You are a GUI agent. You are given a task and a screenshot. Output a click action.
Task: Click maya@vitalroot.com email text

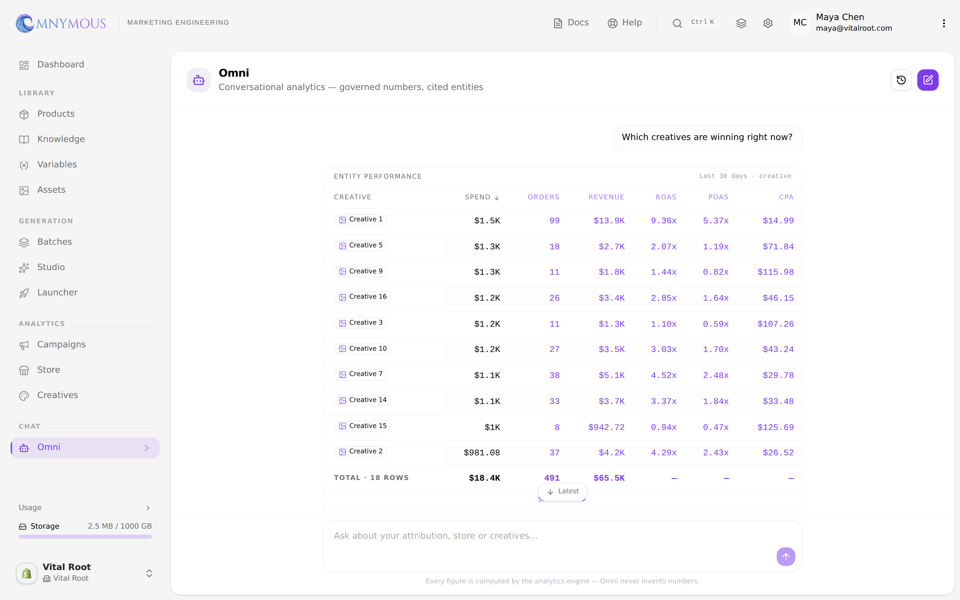854,29
